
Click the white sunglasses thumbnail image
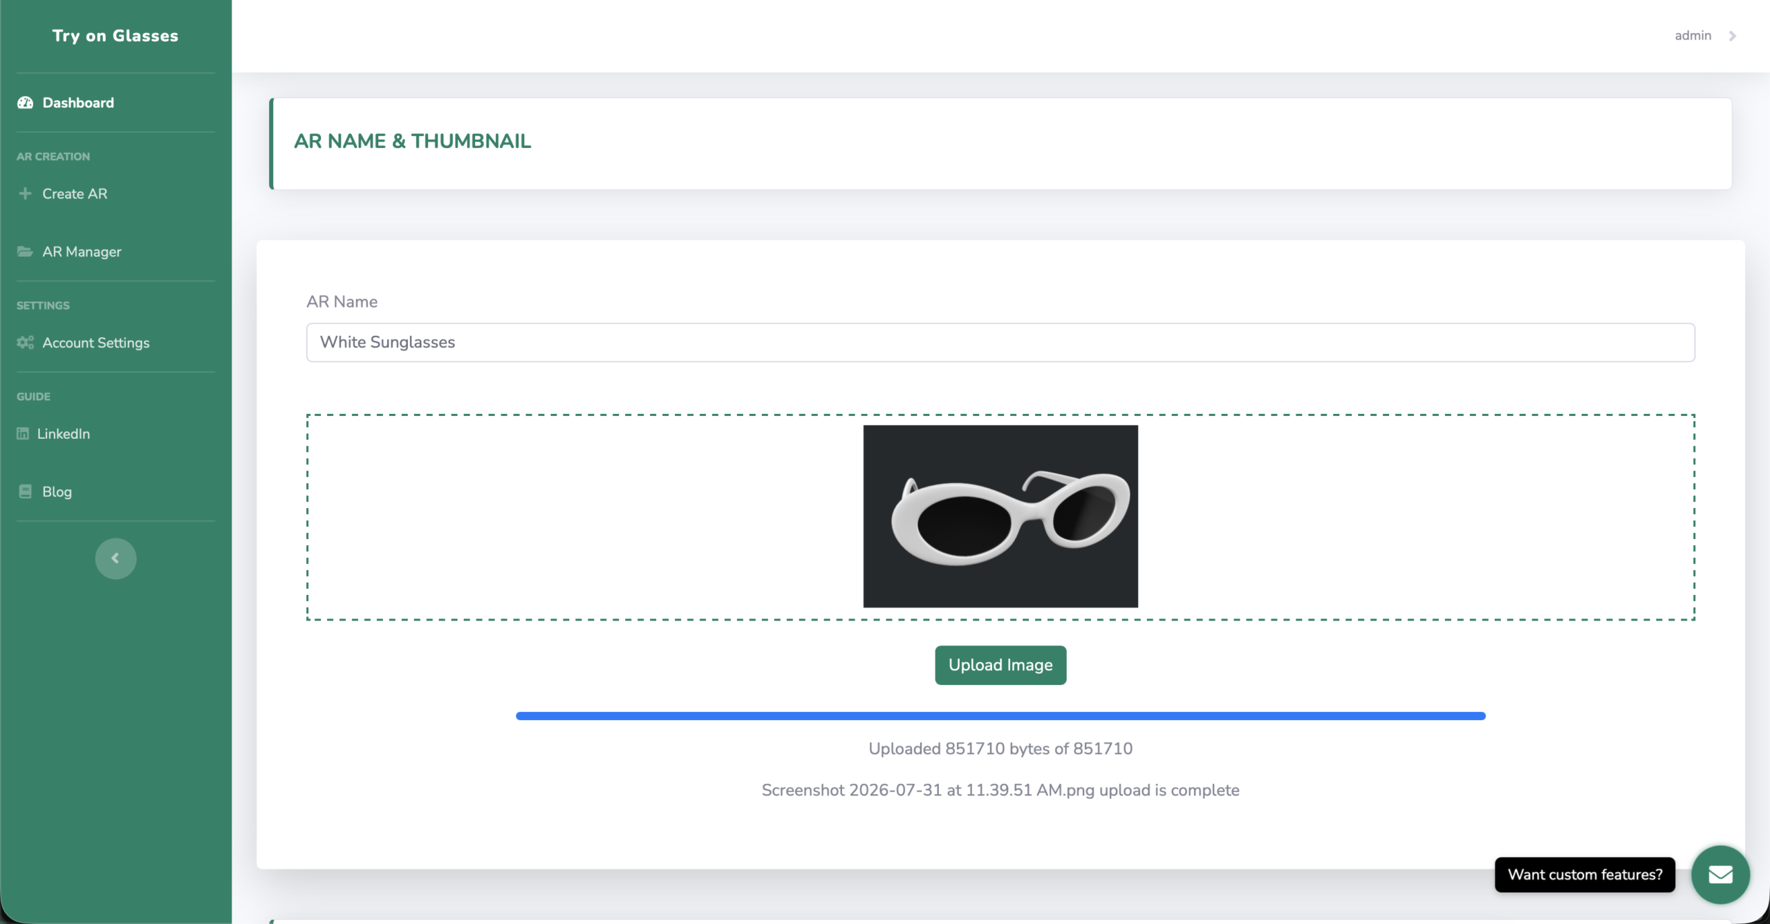coord(1000,516)
